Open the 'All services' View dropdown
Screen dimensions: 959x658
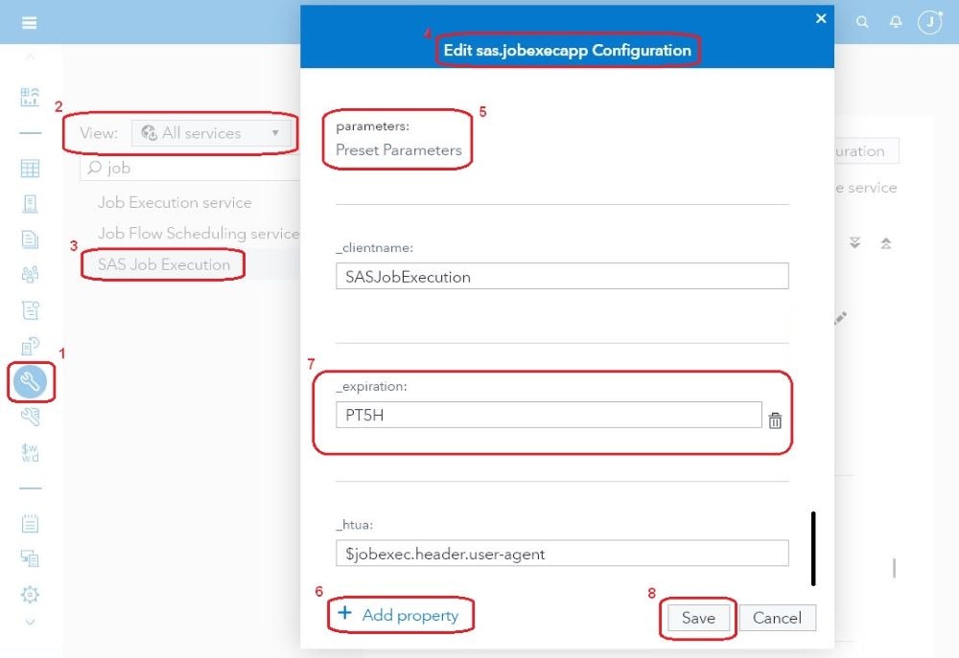click(211, 133)
